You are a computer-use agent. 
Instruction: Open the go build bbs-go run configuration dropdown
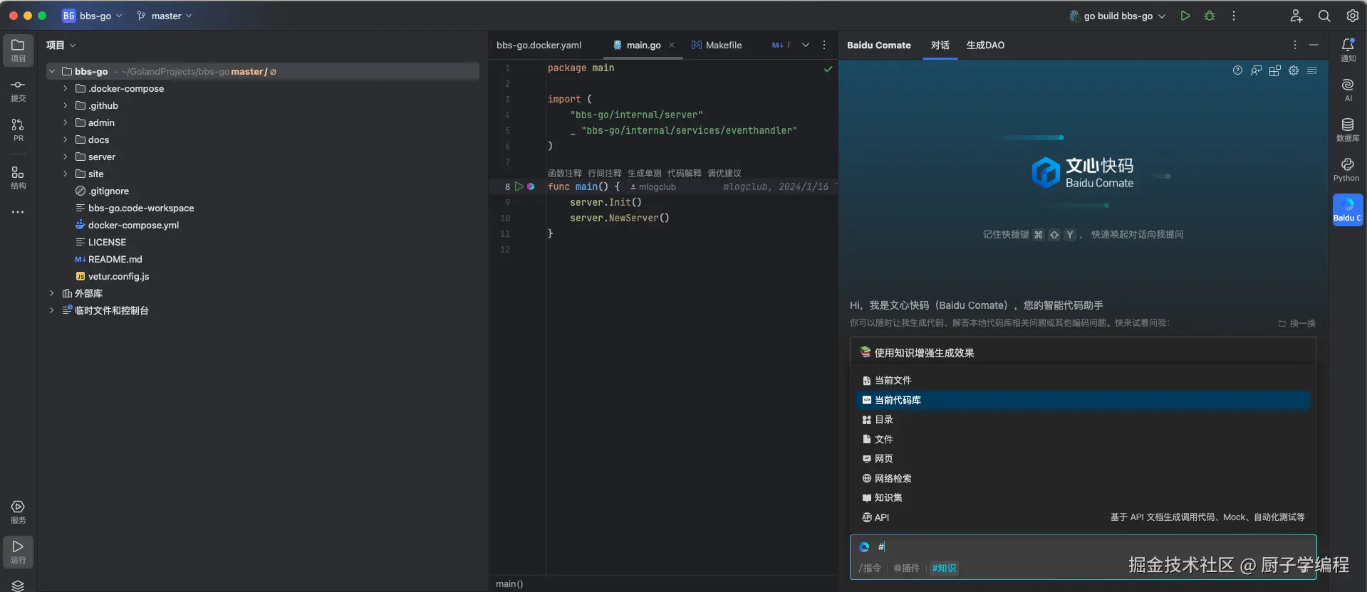[1117, 16]
